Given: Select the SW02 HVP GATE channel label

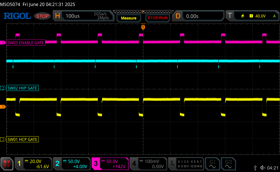Looking at the screenshot, I should (22, 88).
